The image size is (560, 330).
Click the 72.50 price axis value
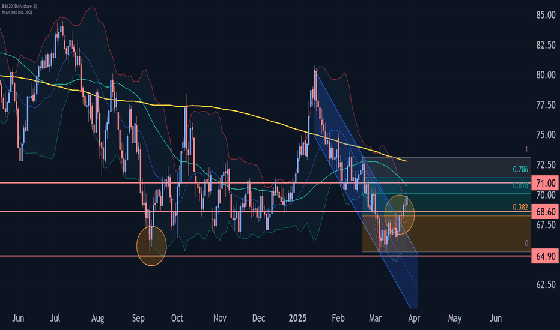click(546, 165)
